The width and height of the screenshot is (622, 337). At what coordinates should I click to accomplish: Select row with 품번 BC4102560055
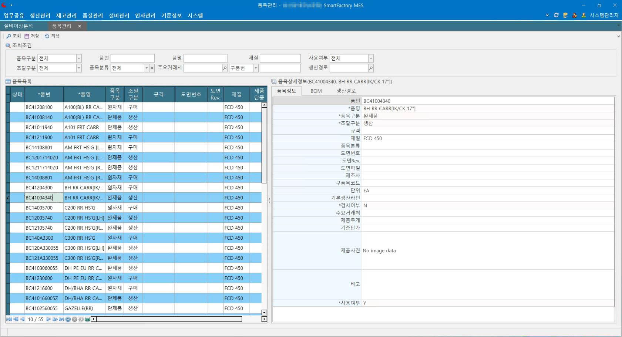(134, 308)
